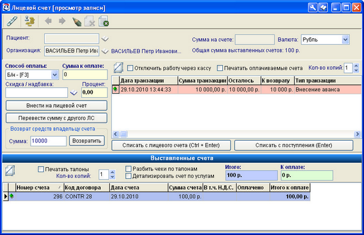
Task: Click Списать с поступления (Enter) button
Action: [294, 145]
